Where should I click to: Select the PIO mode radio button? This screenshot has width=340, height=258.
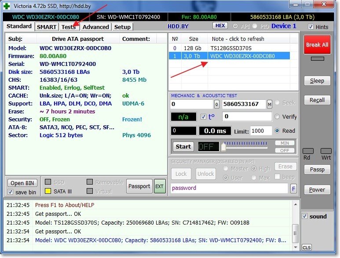pos(255,26)
